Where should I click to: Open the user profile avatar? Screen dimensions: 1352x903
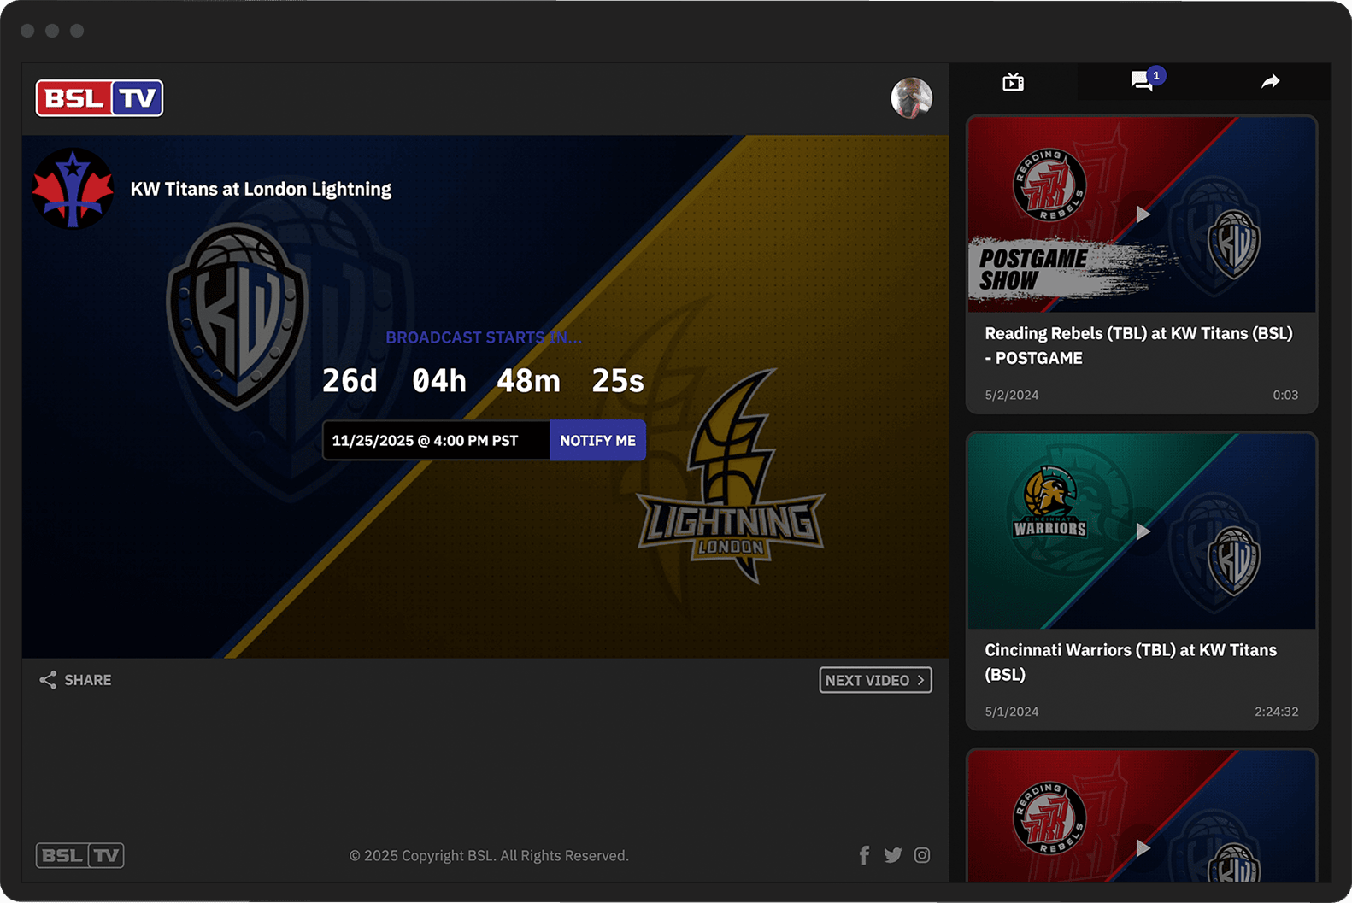tap(911, 98)
